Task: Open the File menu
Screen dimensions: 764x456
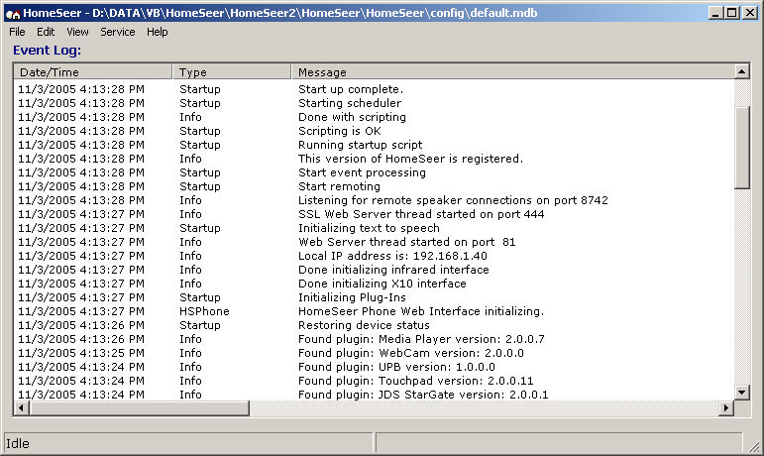Action: tap(17, 32)
